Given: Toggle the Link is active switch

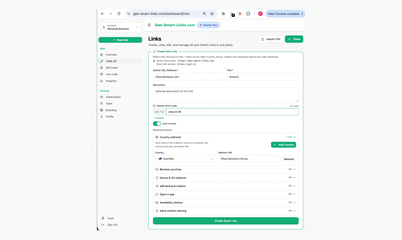Looking at the screenshot, I should pyautogui.click(x=157, y=124).
